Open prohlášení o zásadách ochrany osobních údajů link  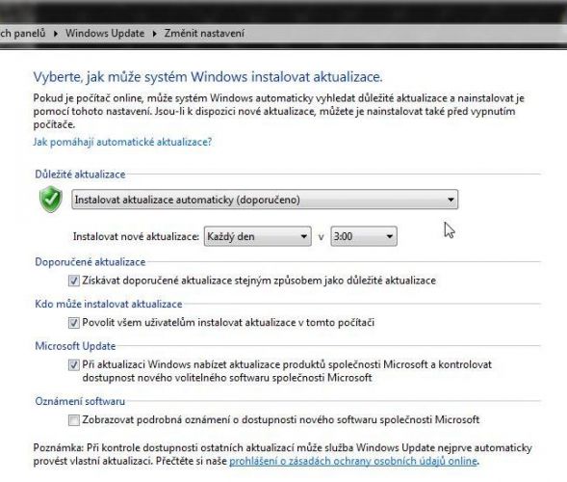click(x=353, y=461)
